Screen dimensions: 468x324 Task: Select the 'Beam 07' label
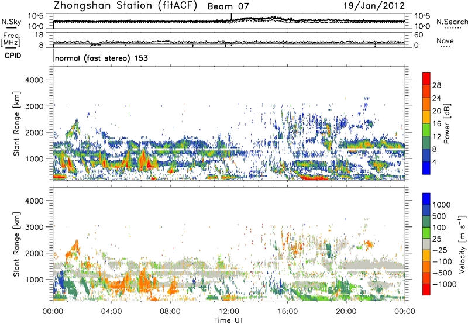tap(228, 6)
